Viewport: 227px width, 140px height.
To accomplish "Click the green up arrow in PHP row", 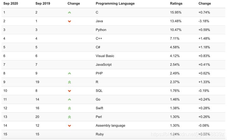I will (69, 73).
